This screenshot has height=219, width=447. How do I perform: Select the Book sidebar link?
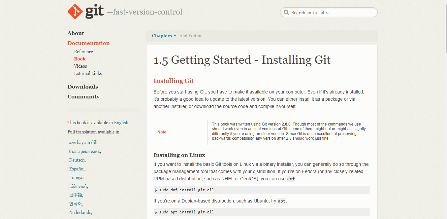(80, 59)
